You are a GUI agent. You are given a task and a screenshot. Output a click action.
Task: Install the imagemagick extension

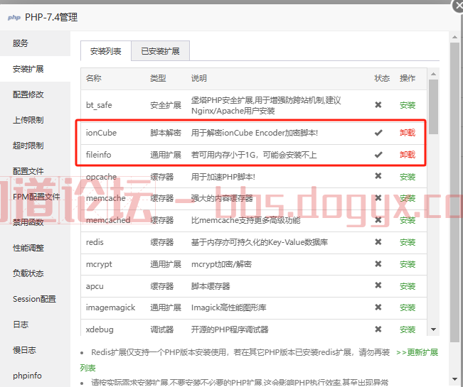[x=408, y=307]
